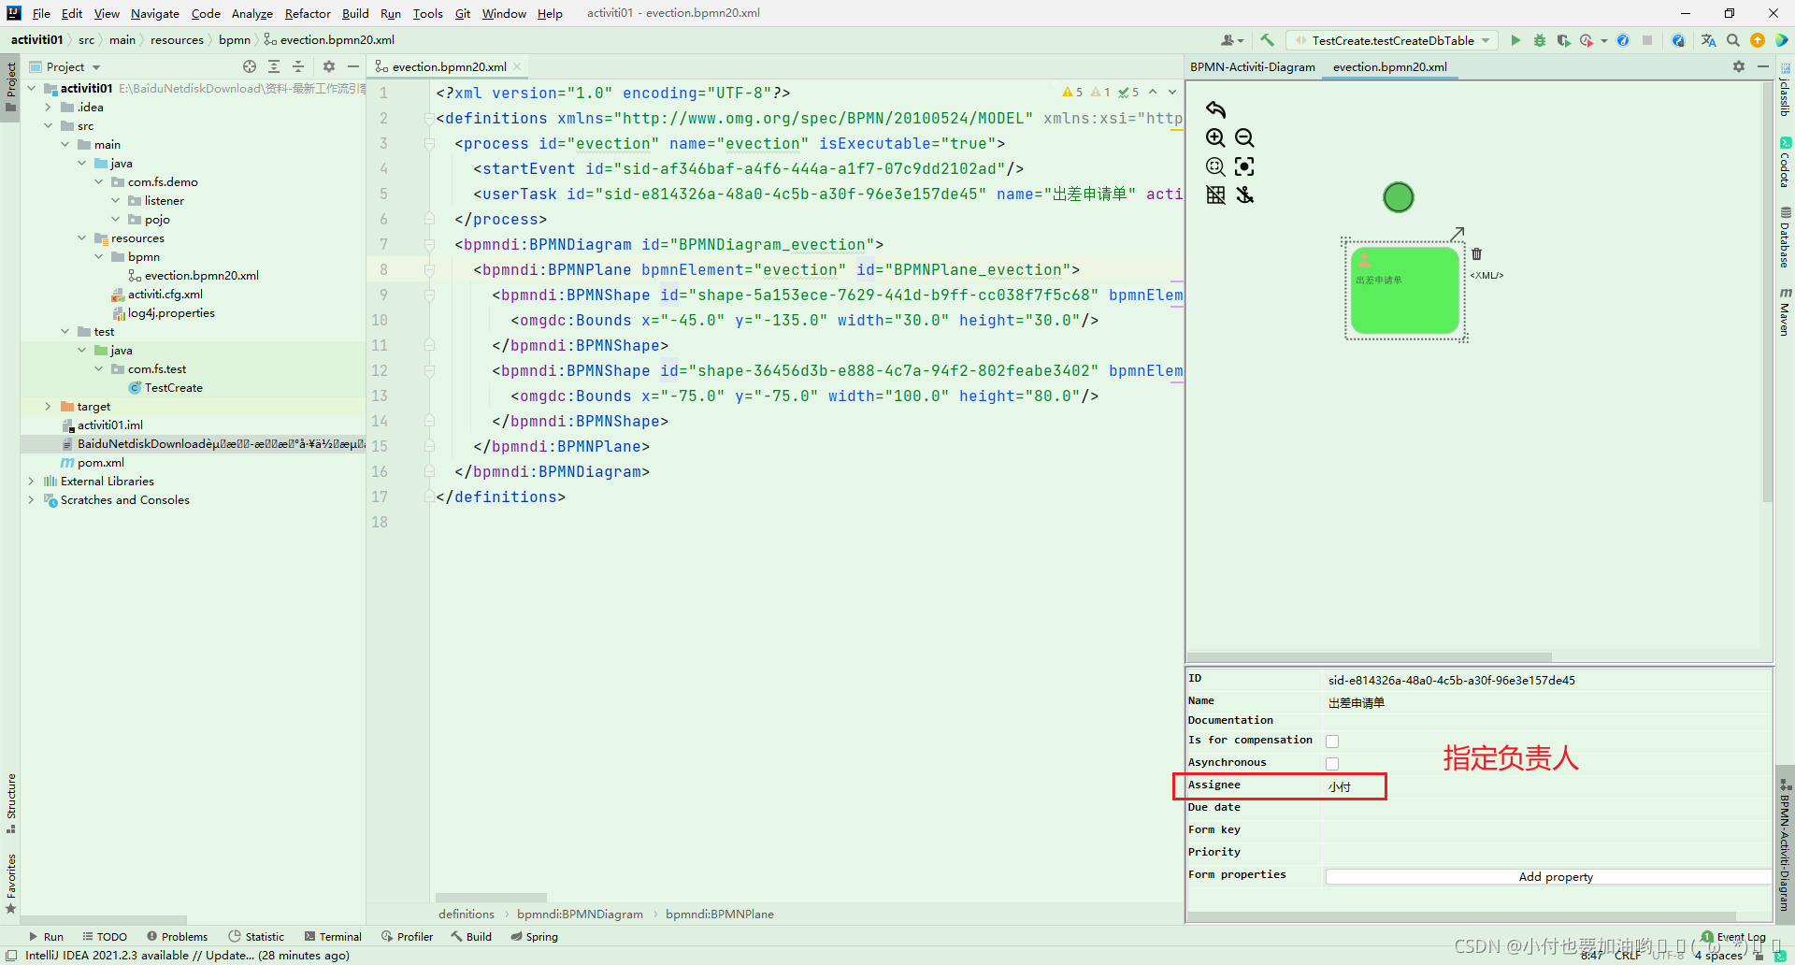Click the Name property value field
1795x965 pixels.
point(1547,702)
